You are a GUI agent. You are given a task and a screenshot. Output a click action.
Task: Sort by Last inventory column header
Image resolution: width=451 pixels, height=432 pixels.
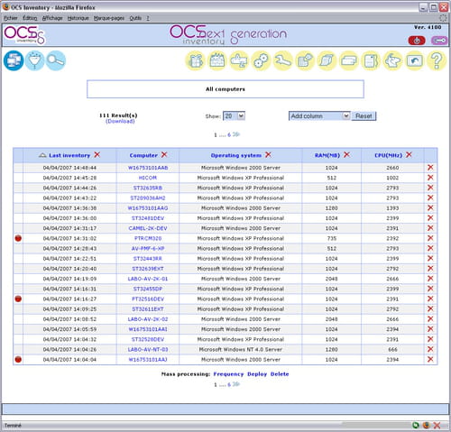tap(69, 155)
